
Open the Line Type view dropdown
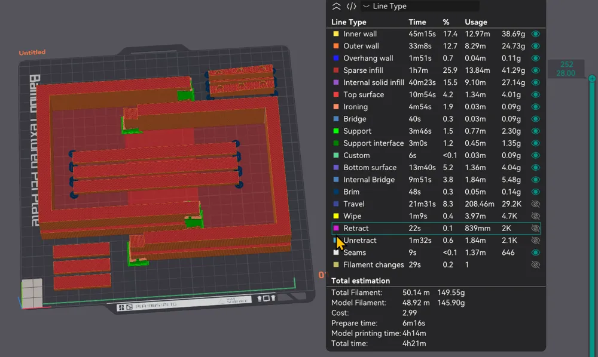point(420,6)
